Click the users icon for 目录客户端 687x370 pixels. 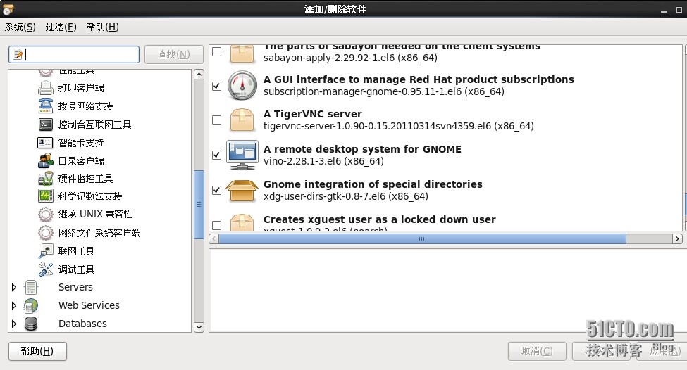click(46, 161)
